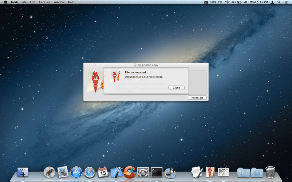Close the File Incinerated dialog
The image size is (292, 182).
click(x=176, y=88)
